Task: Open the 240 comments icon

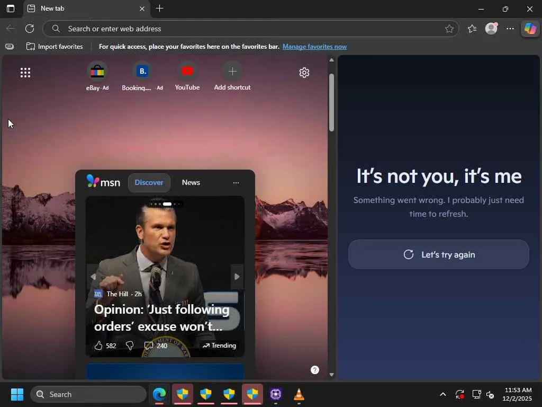Action: pyautogui.click(x=149, y=346)
